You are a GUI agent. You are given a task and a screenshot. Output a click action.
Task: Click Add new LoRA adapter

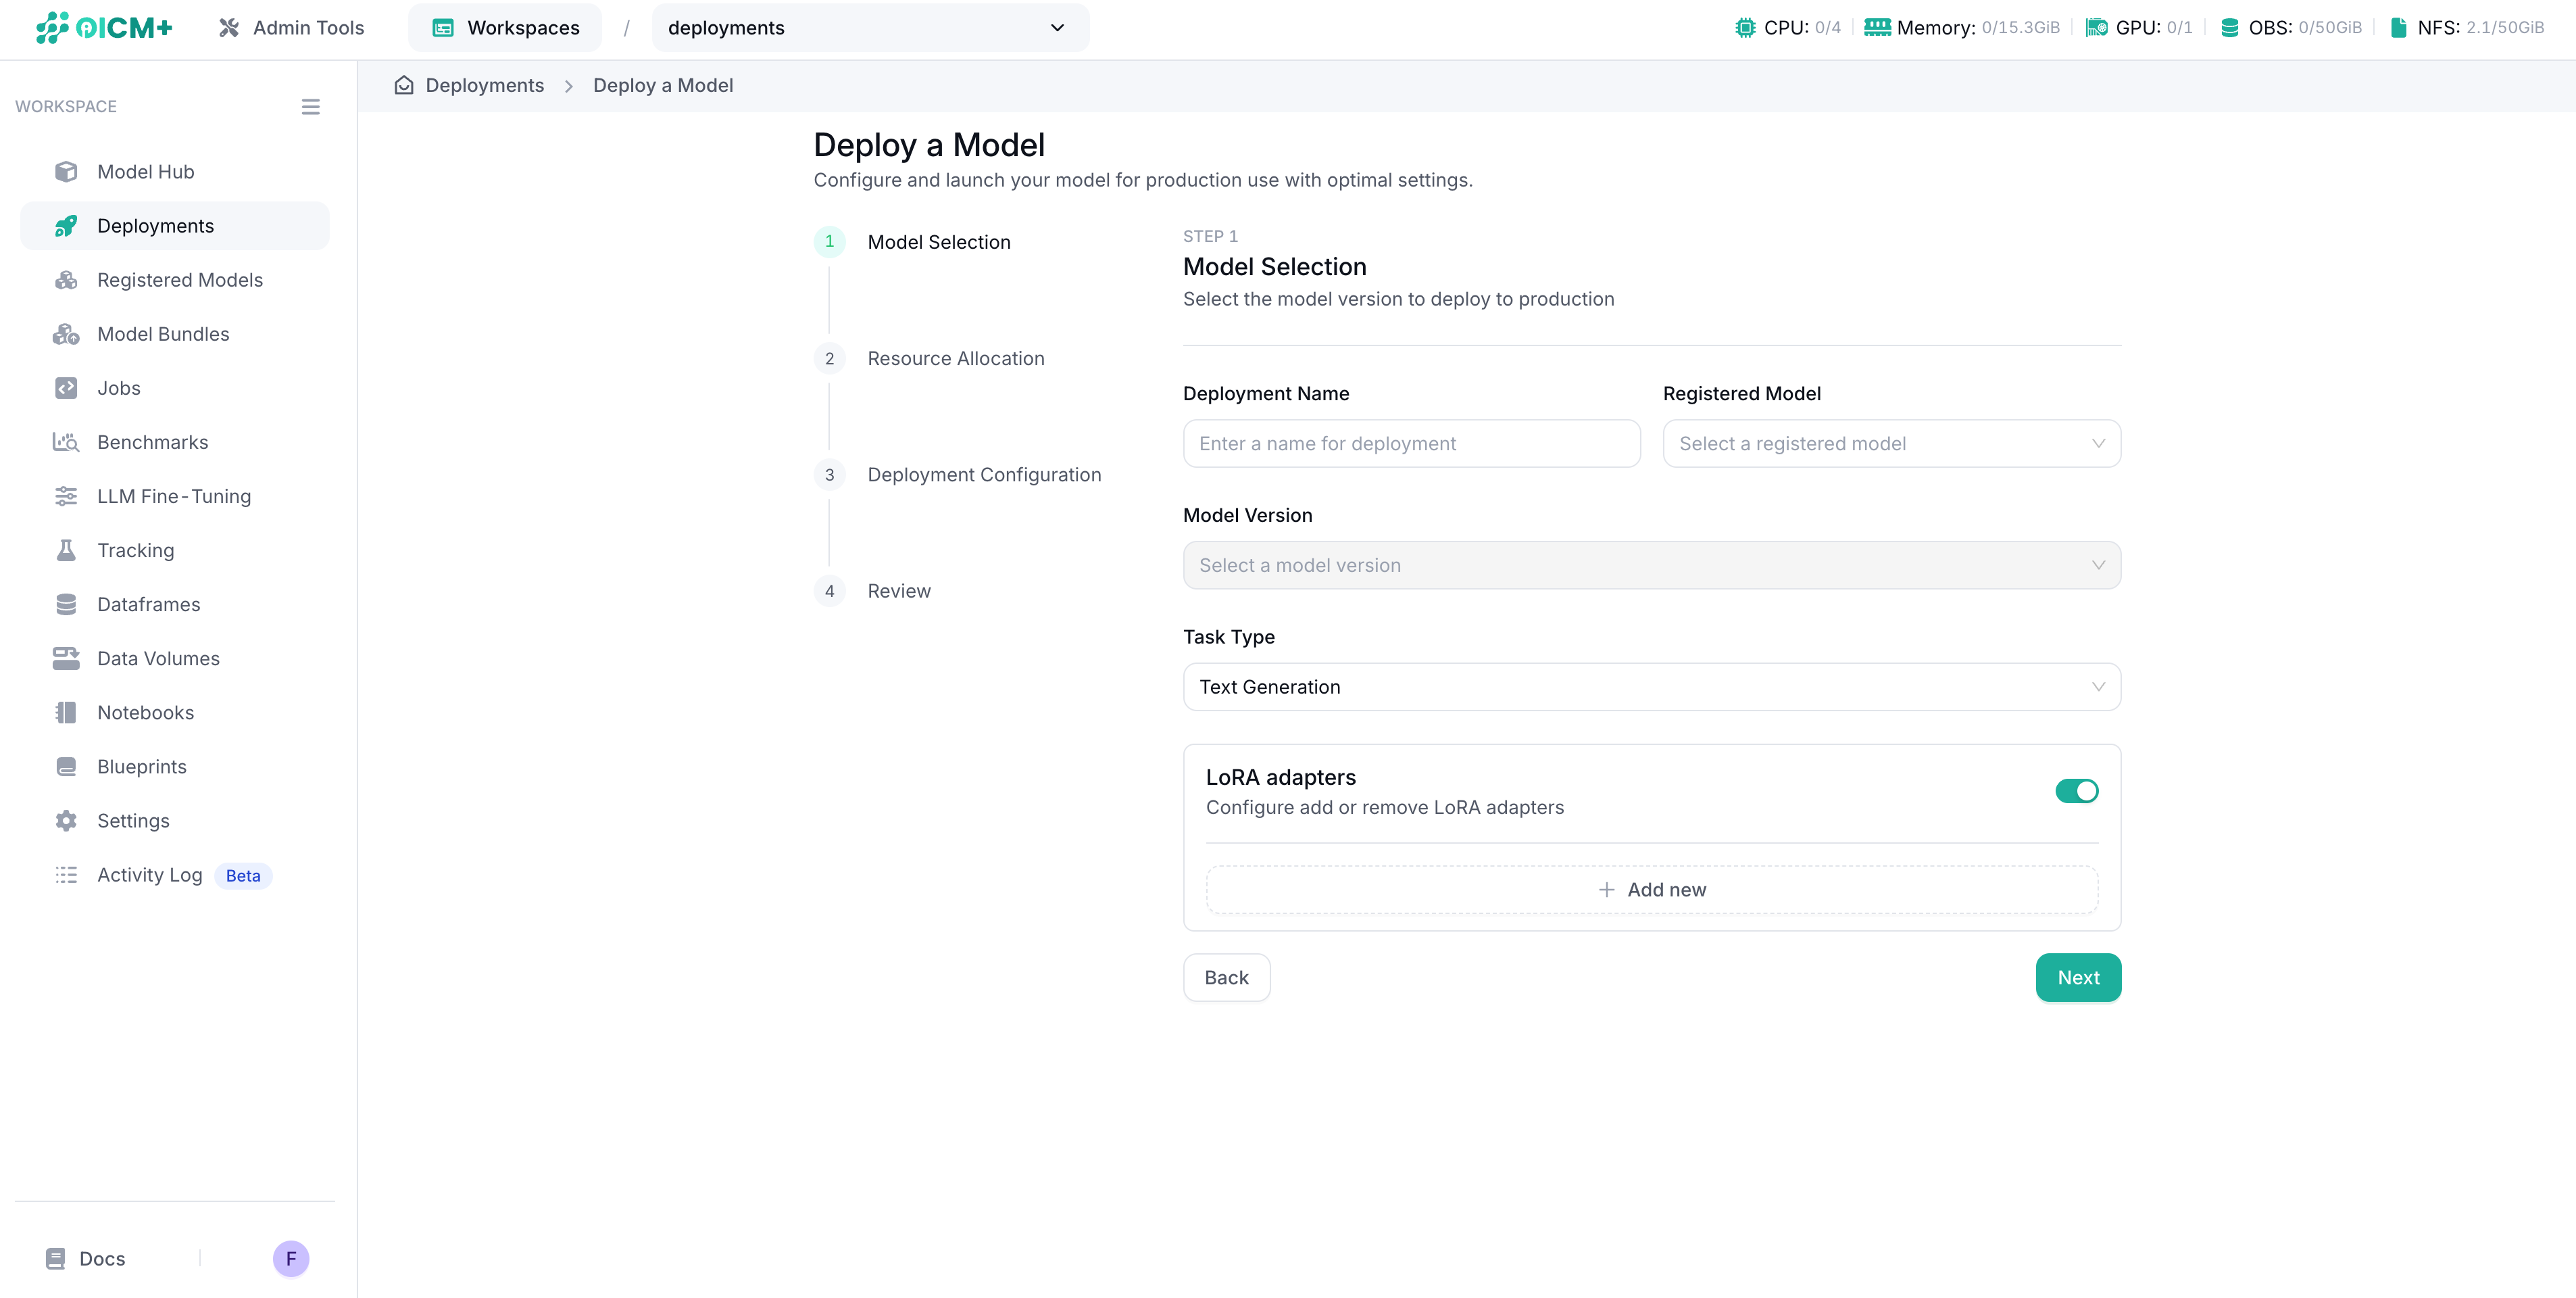(1651, 890)
